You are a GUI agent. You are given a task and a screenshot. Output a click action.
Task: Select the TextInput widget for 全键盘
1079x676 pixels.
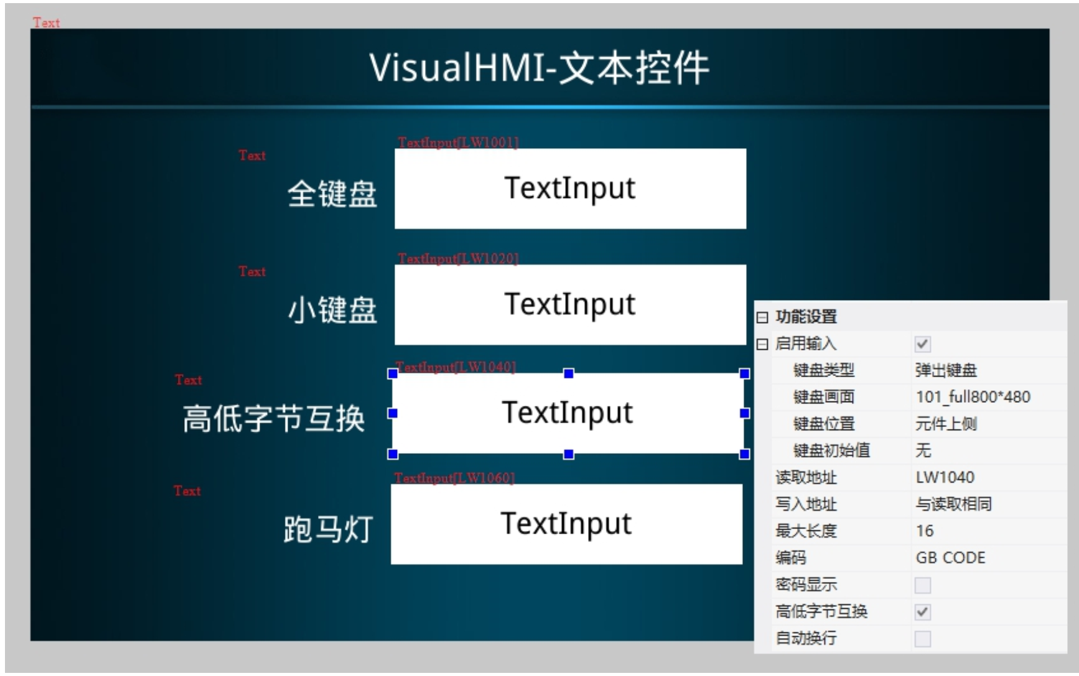coord(570,189)
